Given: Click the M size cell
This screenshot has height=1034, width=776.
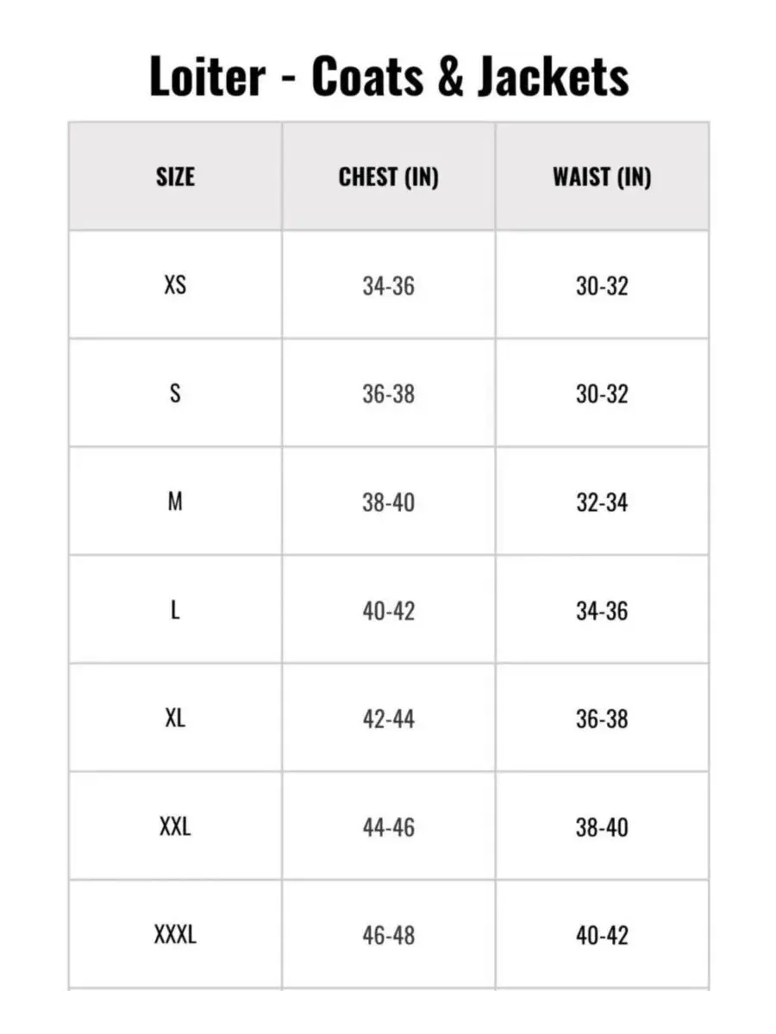Looking at the screenshot, I should tap(175, 501).
